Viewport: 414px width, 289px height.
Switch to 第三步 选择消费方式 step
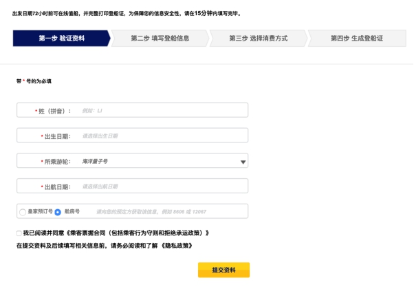pyautogui.click(x=258, y=39)
